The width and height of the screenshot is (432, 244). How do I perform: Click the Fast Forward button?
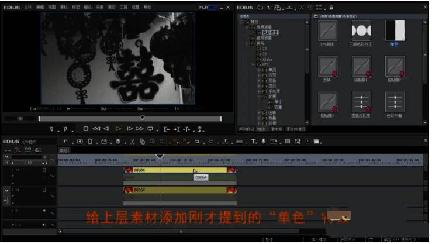[140, 129]
